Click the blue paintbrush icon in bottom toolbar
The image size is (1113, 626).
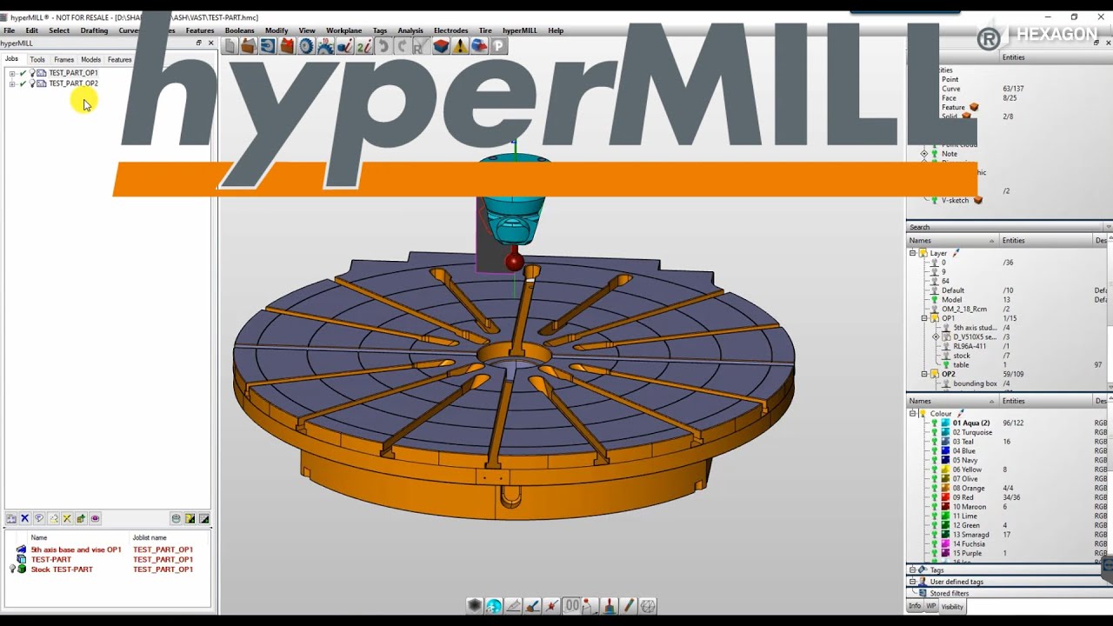click(532, 605)
